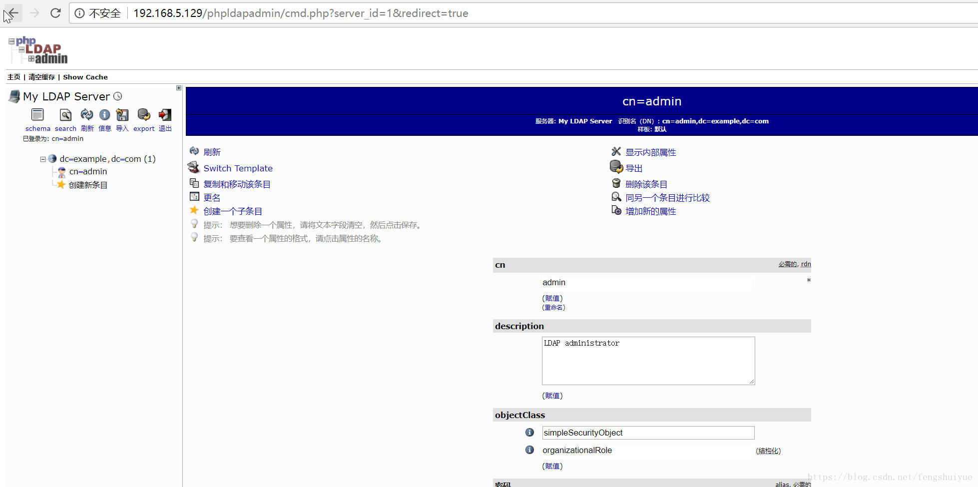The height and width of the screenshot is (487, 978).
Task: Click the browser reload button
Action: pos(55,13)
